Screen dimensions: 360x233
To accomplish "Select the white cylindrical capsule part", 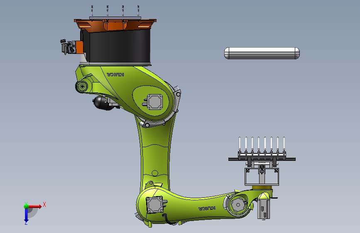I will pyautogui.click(x=262, y=53).
